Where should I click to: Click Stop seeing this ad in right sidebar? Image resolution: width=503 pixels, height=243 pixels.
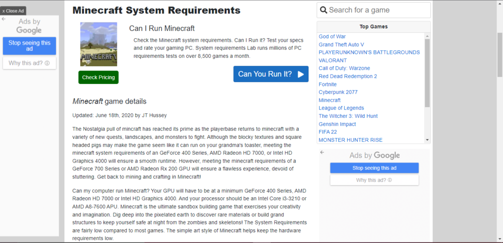tap(374, 168)
